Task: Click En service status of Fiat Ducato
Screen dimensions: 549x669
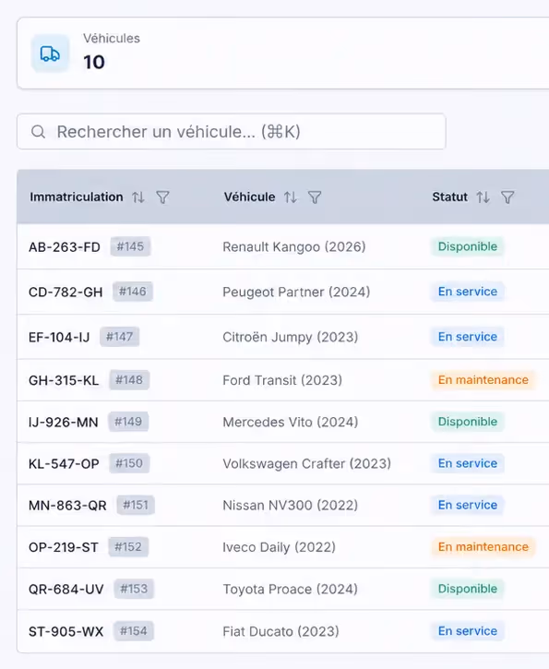Action: (468, 631)
